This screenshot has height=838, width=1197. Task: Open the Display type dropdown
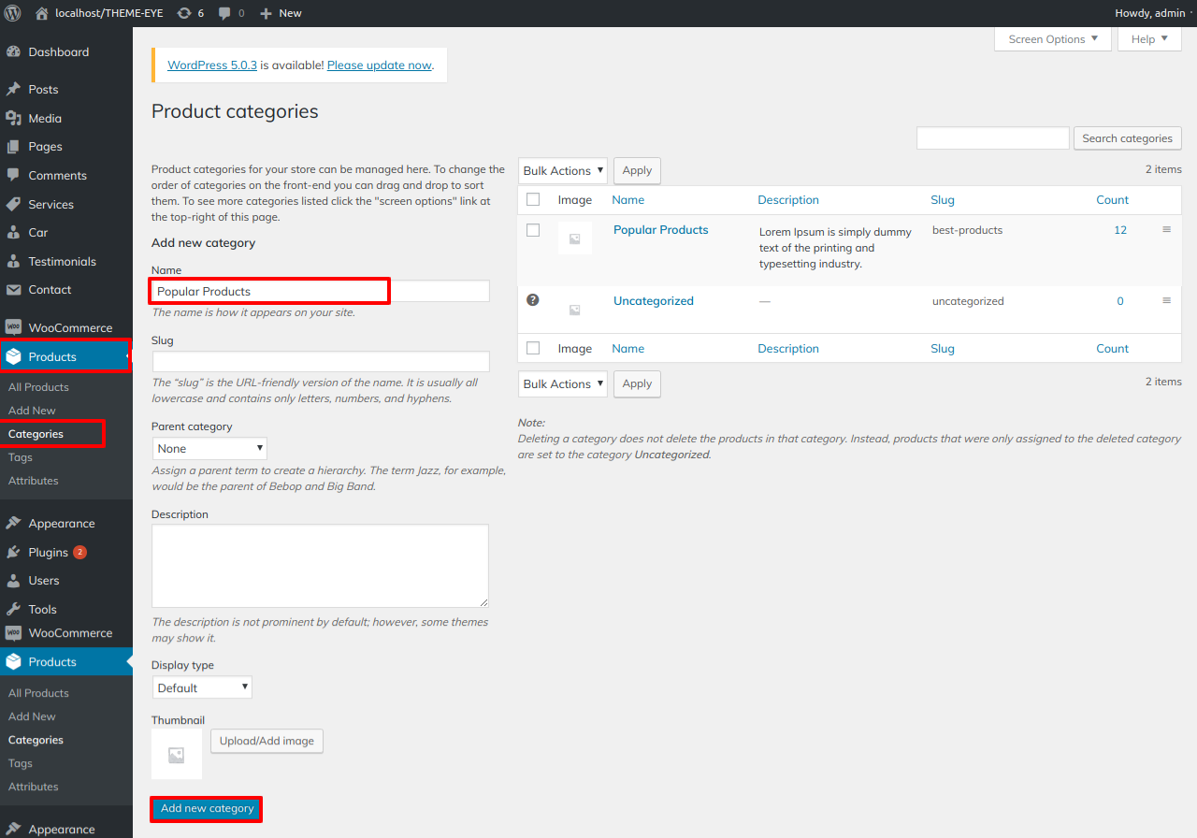click(x=202, y=687)
